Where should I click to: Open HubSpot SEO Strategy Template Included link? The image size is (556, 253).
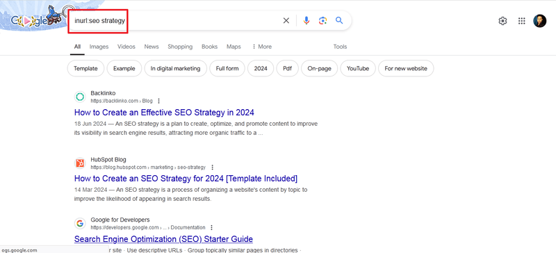[186, 178]
